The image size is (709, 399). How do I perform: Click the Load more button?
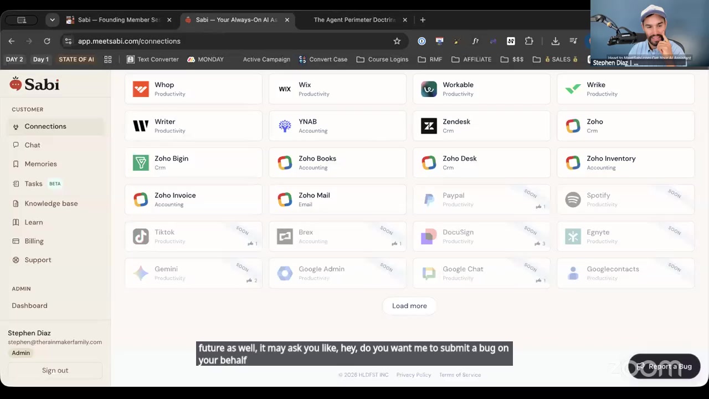(x=409, y=306)
